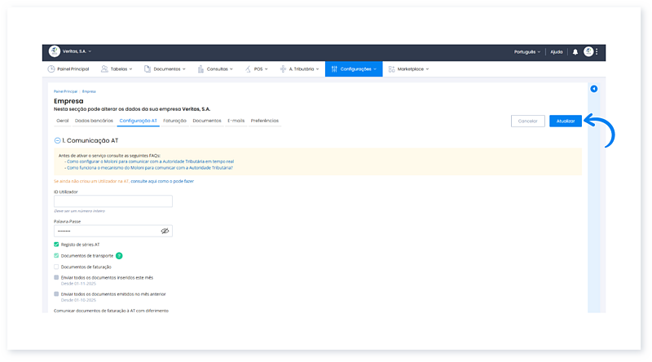Switch to the Dados bancários tab
Image resolution: width=652 pixels, height=362 pixels.
click(x=94, y=121)
